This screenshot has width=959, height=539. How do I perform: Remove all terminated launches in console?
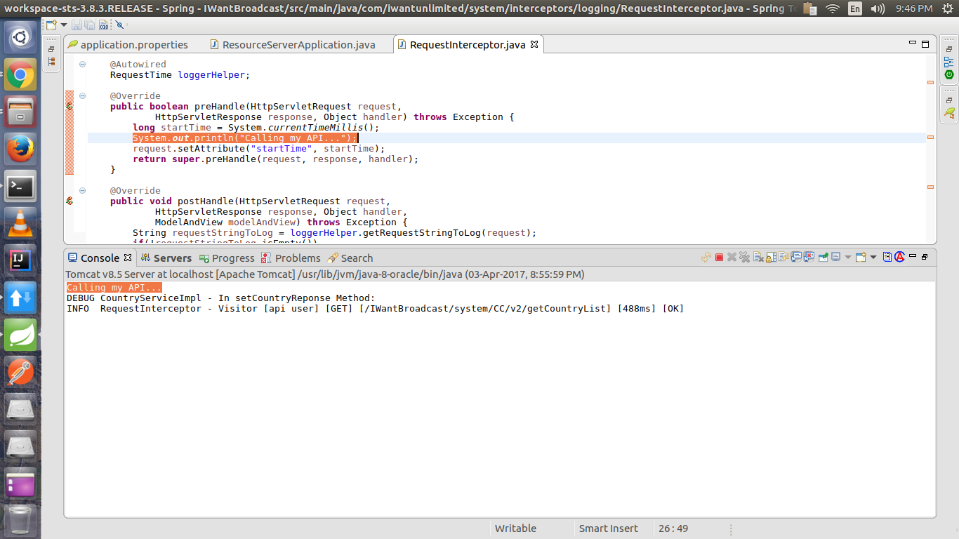coord(744,258)
